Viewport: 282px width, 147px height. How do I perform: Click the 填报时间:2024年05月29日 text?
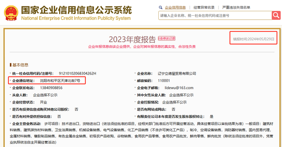[x=253, y=39]
